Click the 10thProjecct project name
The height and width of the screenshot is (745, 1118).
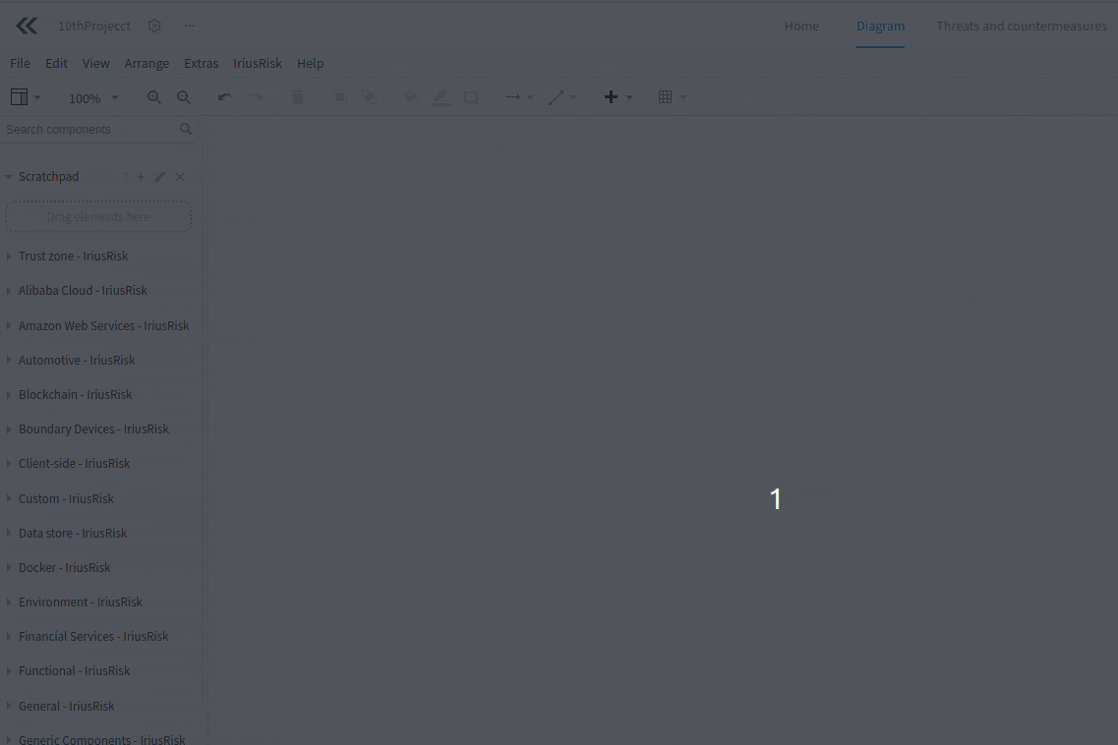click(x=94, y=26)
